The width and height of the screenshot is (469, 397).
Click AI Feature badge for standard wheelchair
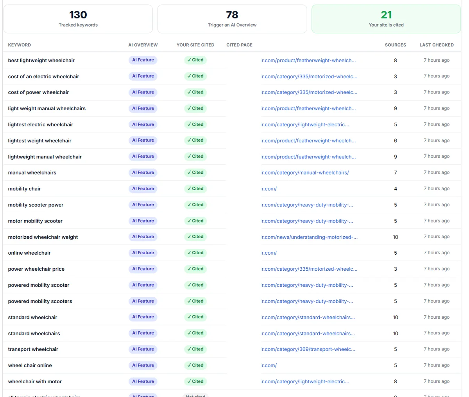pyautogui.click(x=143, y=317)
